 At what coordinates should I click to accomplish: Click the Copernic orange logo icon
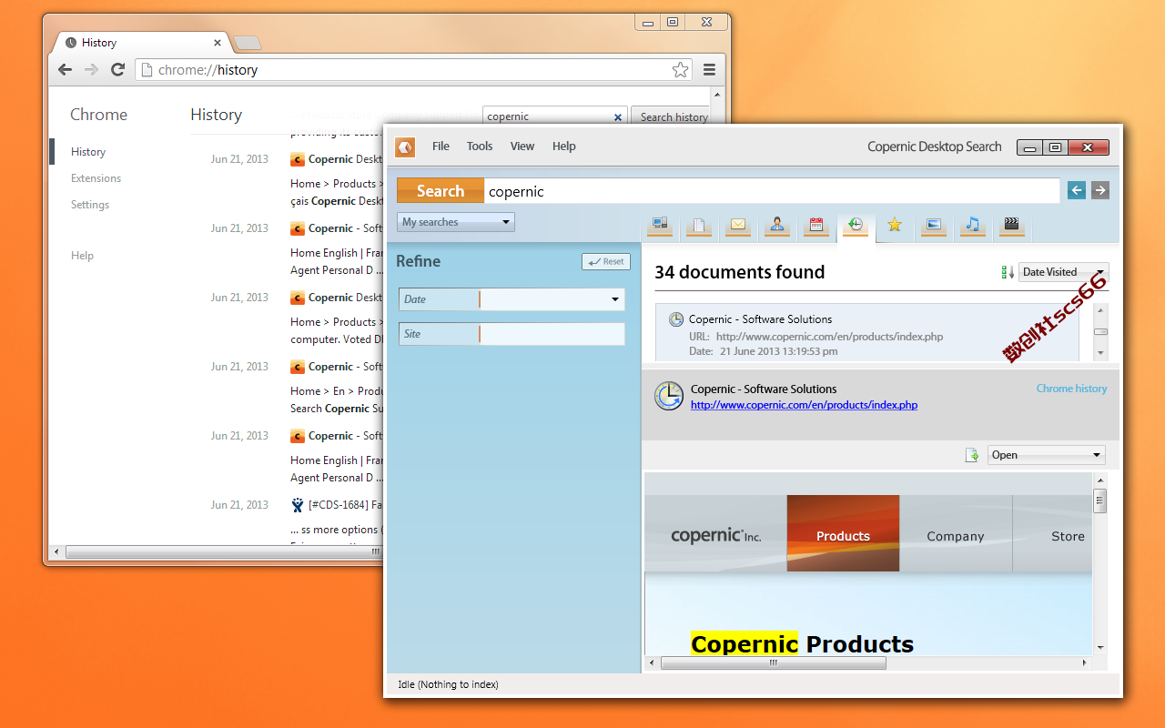tap(405, 147)
